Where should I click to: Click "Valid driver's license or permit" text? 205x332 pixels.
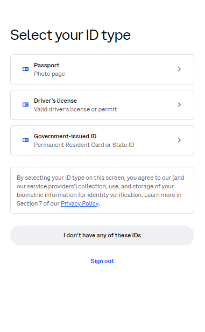75,109
